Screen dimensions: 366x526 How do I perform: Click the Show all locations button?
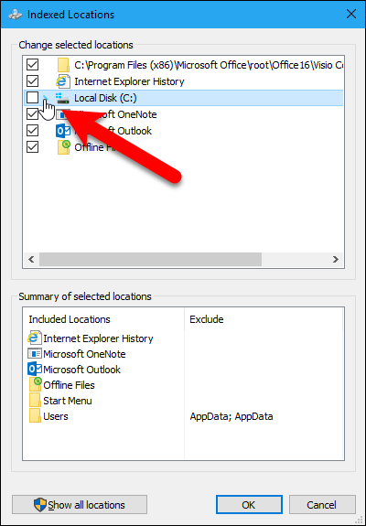tap(80, 505)
